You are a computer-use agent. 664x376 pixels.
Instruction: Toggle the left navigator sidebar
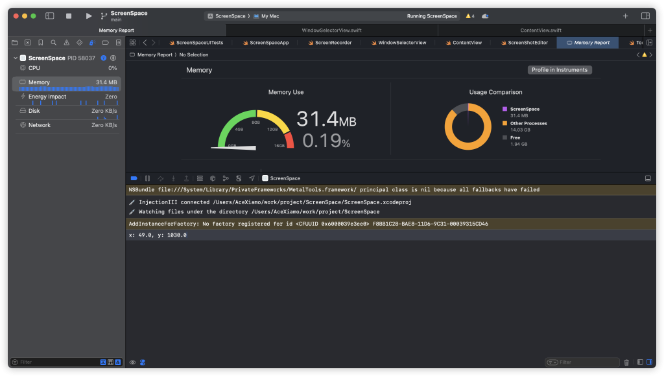(49, 16)
